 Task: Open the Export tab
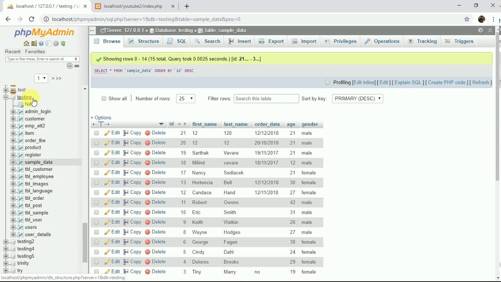tap(271, 41)
